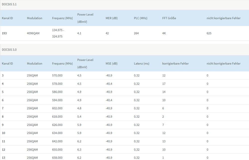Click the Power Level value 4.1
Viewport: 249px width, 160px height.
[x=79, y=33]
